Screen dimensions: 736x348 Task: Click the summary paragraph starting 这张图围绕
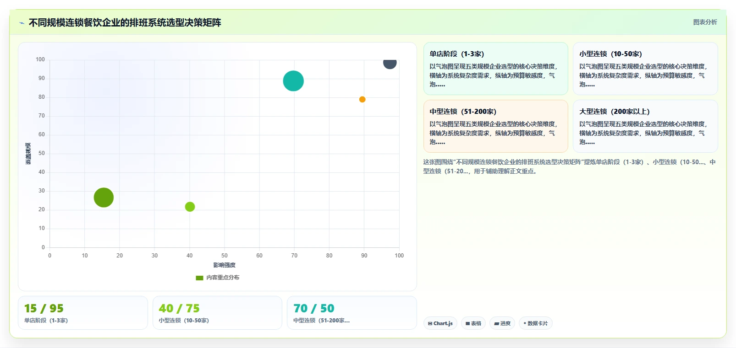[569, 166]
